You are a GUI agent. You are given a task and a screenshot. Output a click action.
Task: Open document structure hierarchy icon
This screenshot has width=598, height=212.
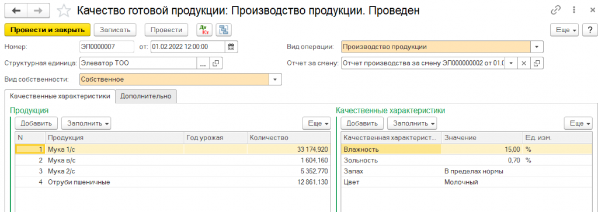click(224, 30)
